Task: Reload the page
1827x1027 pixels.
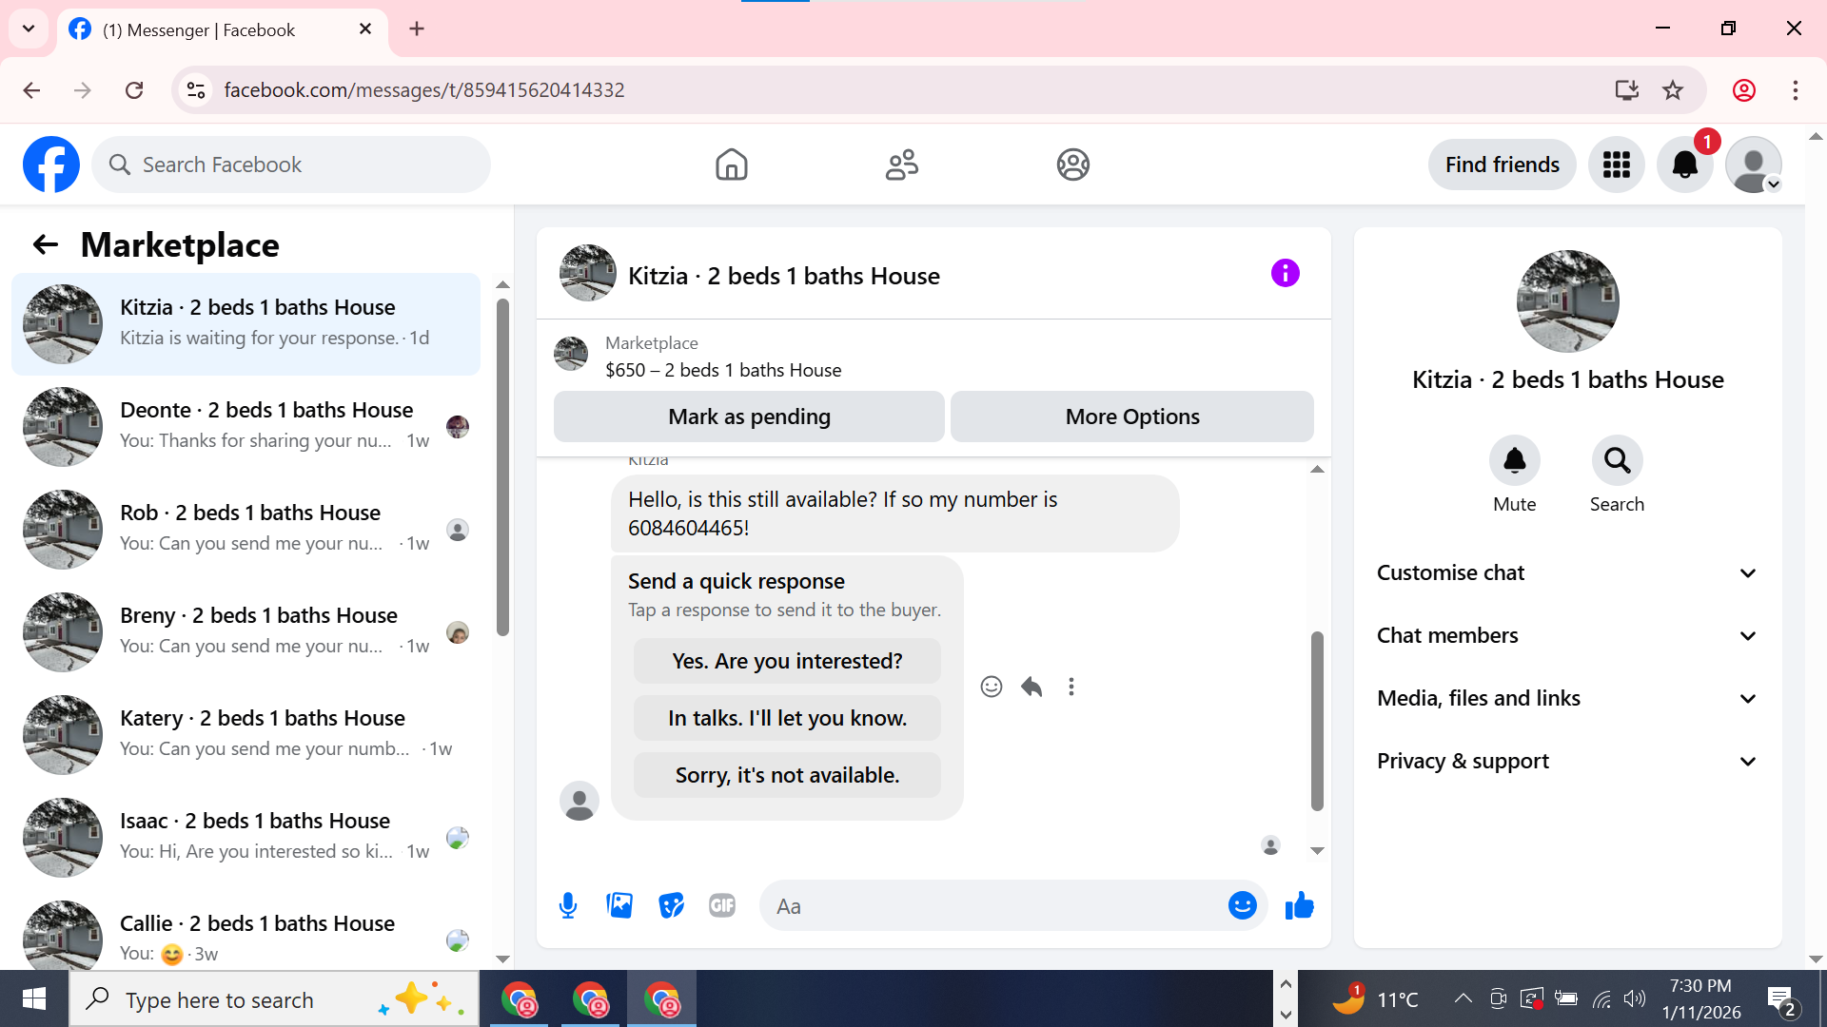Action: 134,90
